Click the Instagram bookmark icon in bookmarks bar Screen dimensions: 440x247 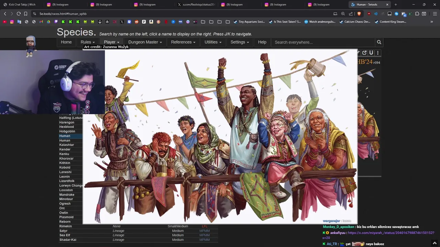click(12, 22)
